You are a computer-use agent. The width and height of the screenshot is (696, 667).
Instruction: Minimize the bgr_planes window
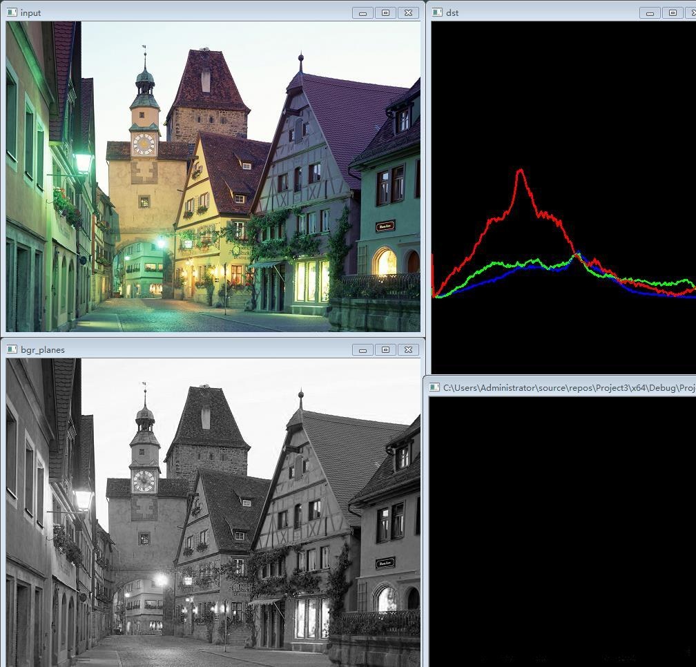[362, 349]
